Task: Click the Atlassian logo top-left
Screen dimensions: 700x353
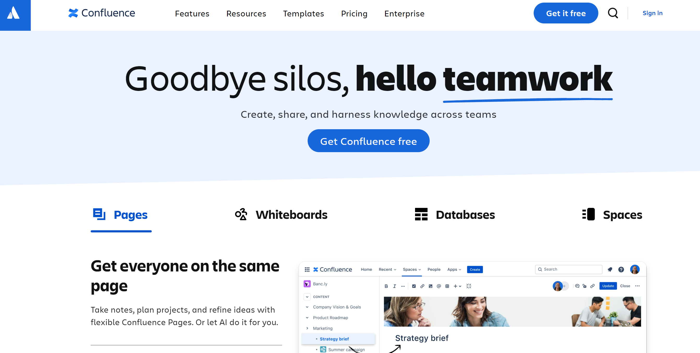Action: (x=15, y=15)
